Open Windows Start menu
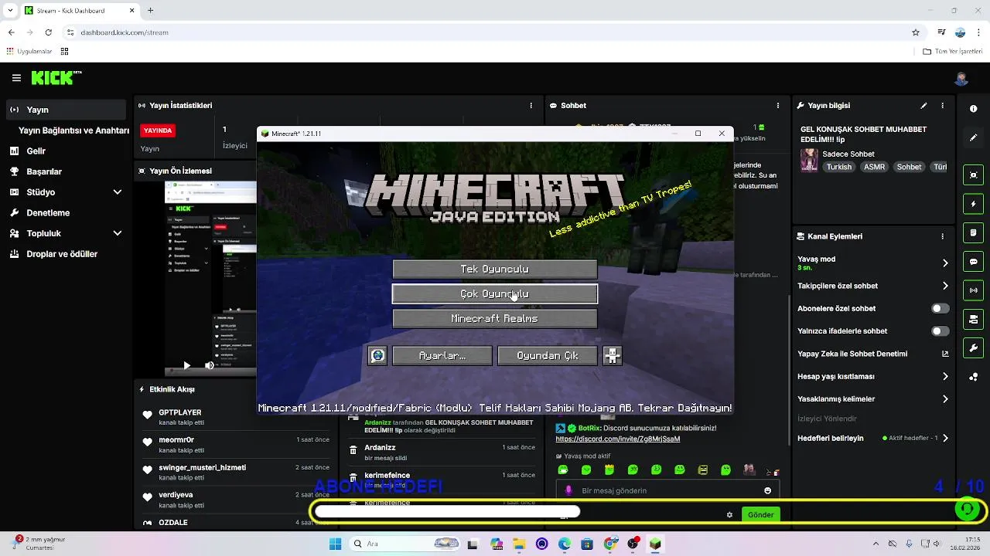 [335, 544]
